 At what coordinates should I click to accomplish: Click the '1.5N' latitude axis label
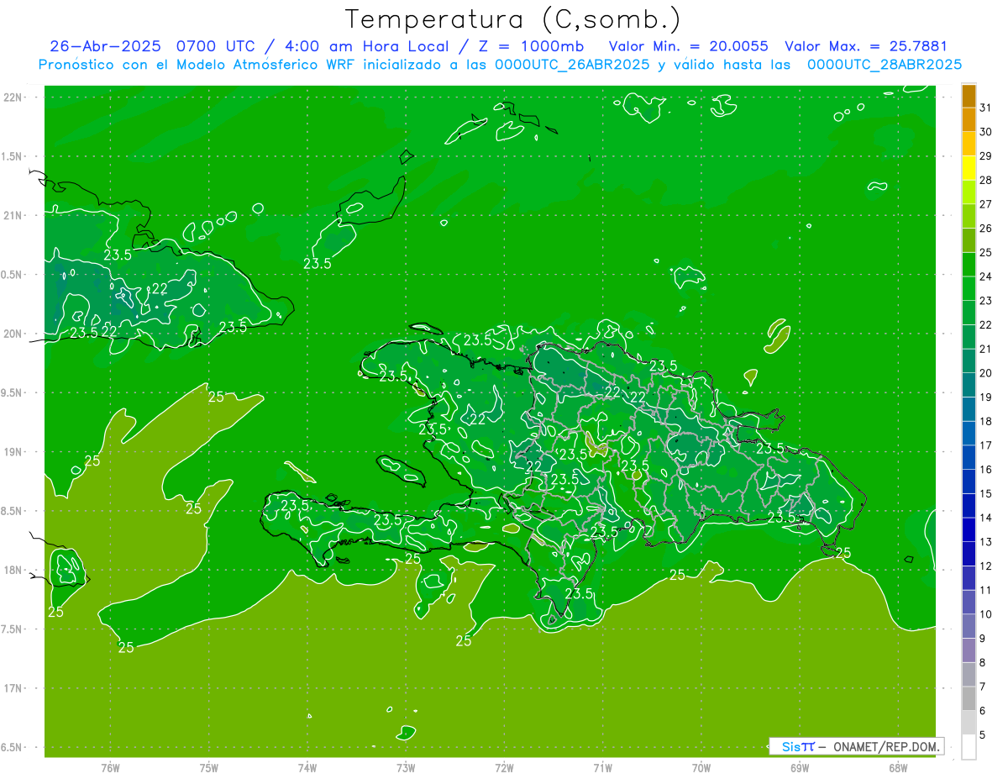tap(13, 156)
